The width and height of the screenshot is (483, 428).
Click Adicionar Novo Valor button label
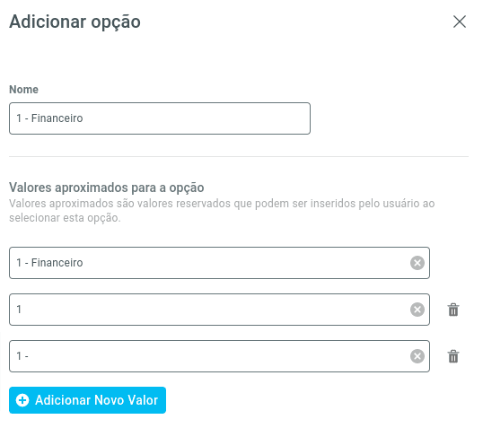pos(96,400)
